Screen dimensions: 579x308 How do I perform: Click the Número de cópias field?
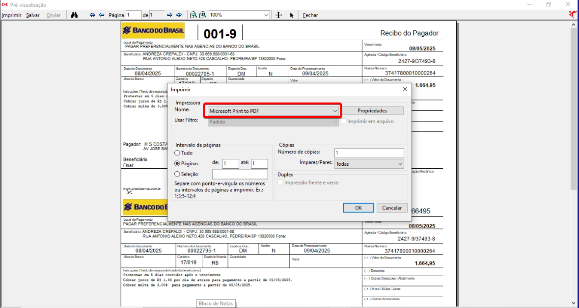[369, 153]
